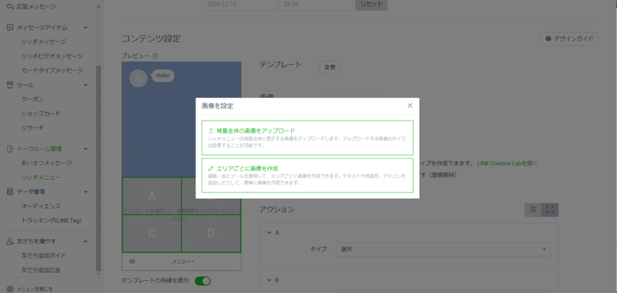
Task: Click the プレビュー help question icon
Action: [156, 56]
